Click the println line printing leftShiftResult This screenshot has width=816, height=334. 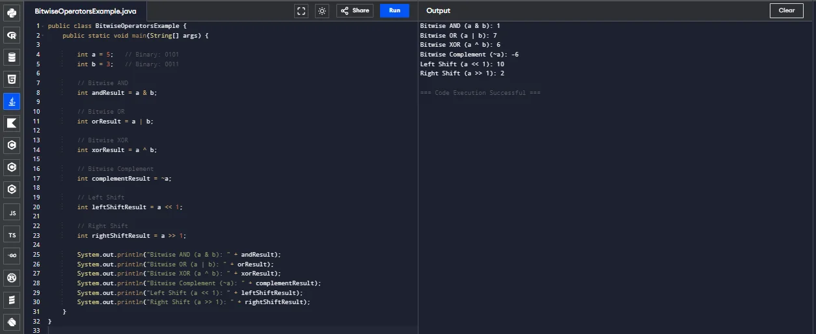point(190,292)
